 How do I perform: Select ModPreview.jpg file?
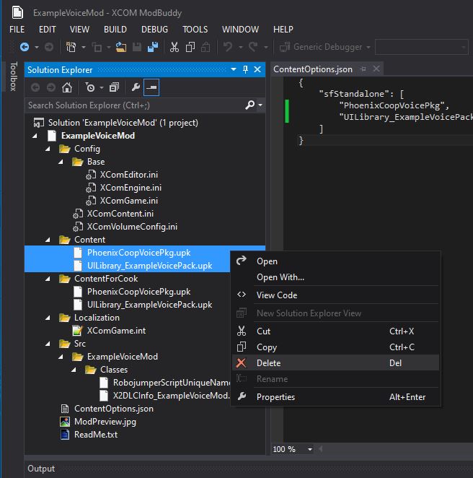tap(105, 422)
